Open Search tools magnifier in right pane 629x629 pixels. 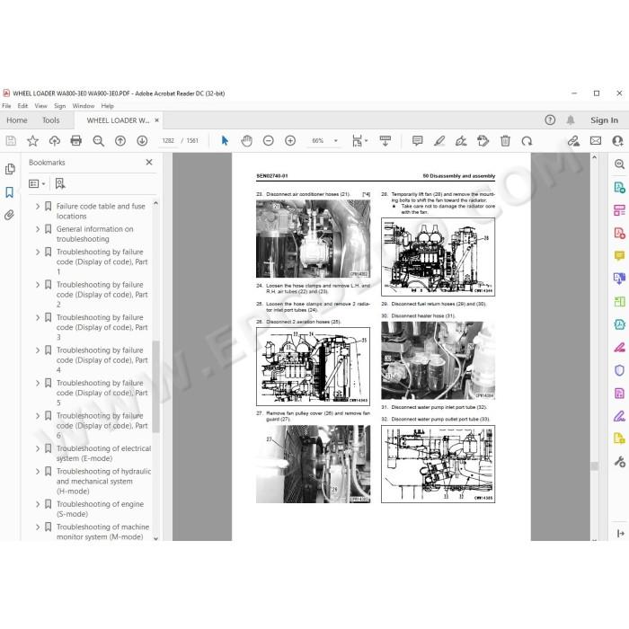coord(619,164)
